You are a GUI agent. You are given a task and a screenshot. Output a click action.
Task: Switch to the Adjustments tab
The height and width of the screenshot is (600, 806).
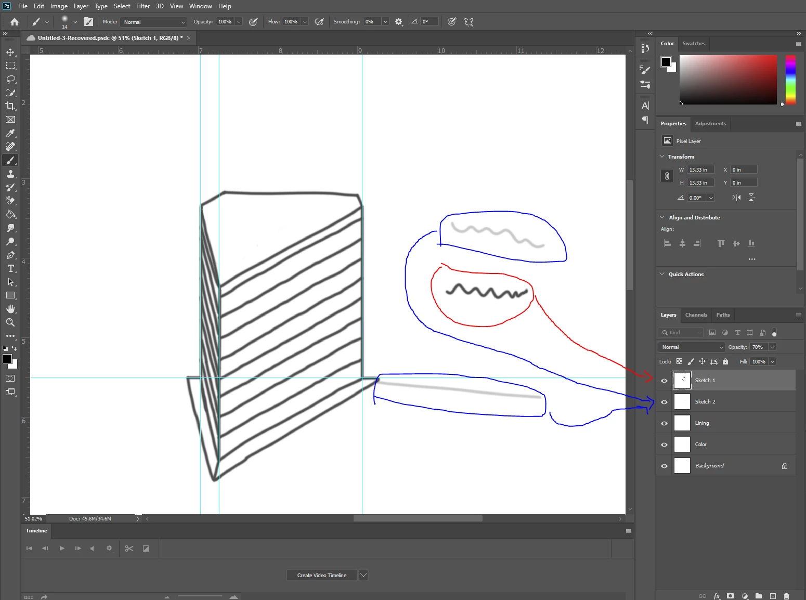[x=710, y=124]
